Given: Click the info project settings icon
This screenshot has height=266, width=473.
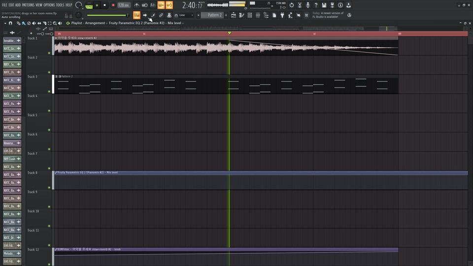Looking at the screenshot, I should pyautogui.click(x=340, y=5).
